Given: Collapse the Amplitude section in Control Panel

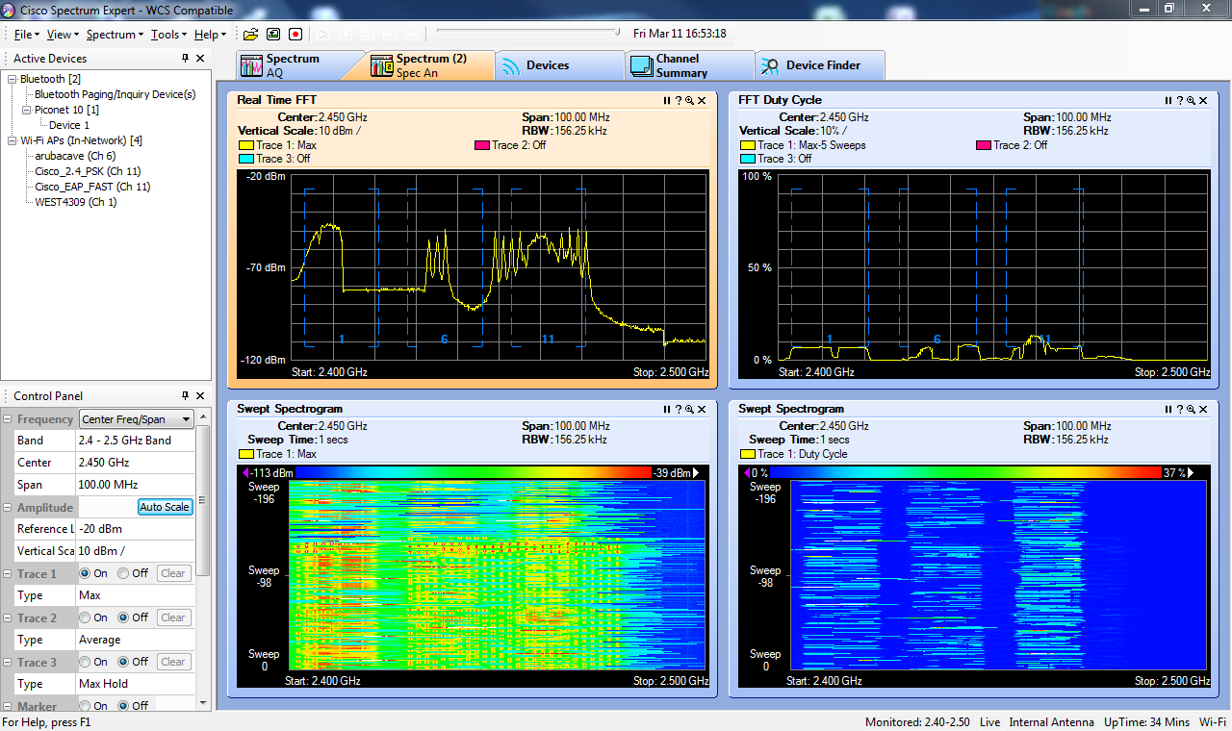Looking at the screenshot, I should (8, 508).
